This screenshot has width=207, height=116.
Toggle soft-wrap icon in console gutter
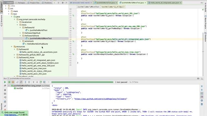(x=202, y=93)
